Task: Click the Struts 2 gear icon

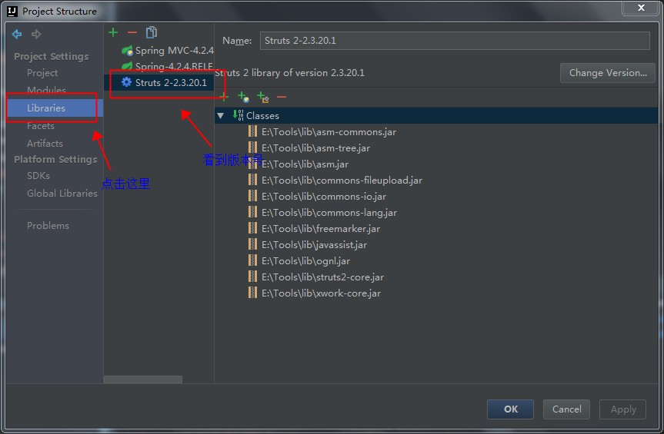Action: point(126,82)
